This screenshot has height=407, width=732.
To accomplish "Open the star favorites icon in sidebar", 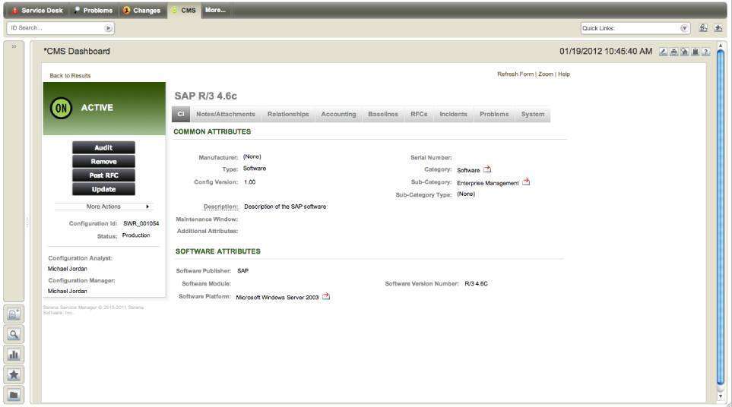I will point(14,374).
